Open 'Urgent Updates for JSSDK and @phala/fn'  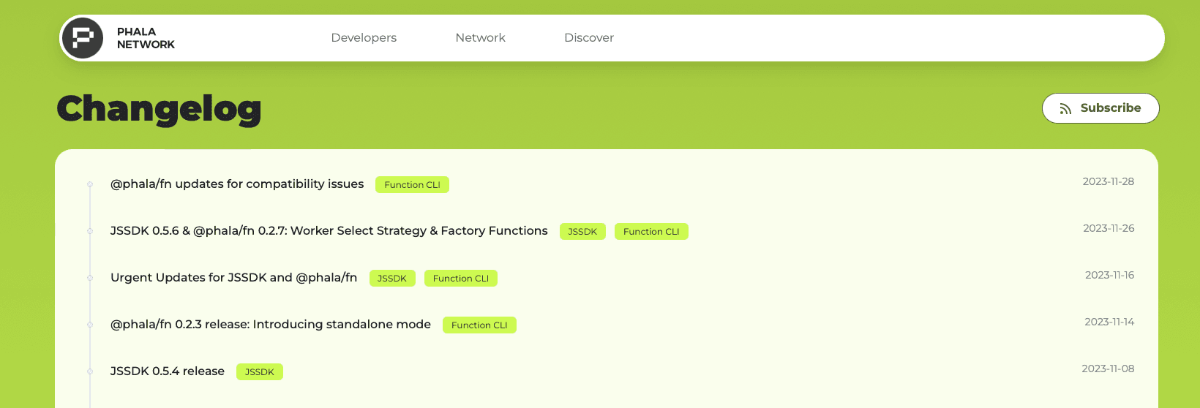pos(233,278)
